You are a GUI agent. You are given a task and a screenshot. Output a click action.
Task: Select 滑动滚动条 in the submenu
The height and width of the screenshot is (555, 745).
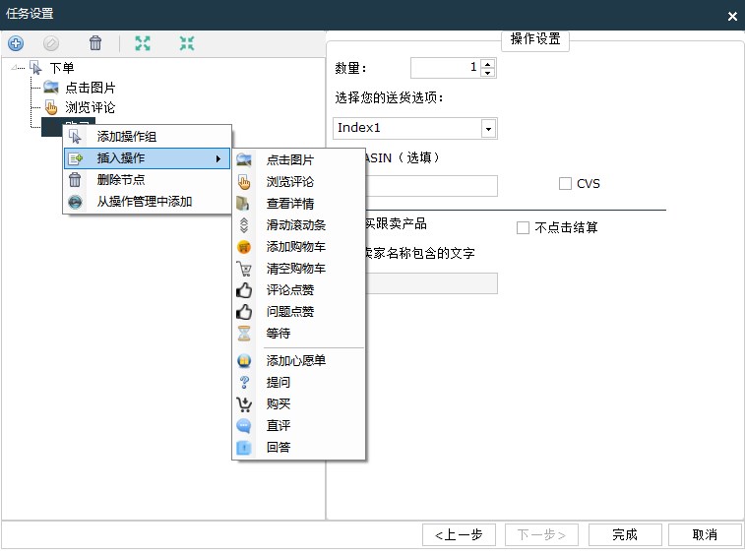tap(298, 224)
